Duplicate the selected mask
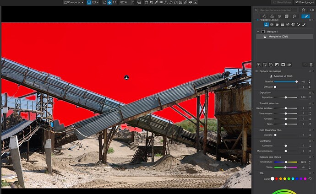 point(271,65)
